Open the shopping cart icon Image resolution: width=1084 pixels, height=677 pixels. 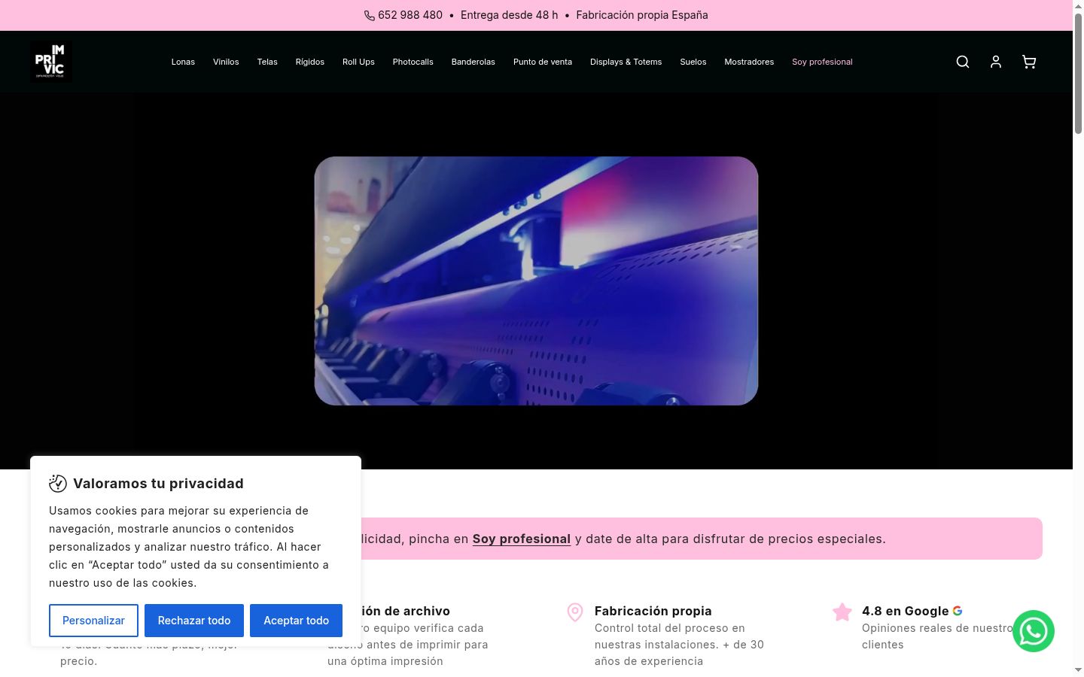(x=1029, y=62)
